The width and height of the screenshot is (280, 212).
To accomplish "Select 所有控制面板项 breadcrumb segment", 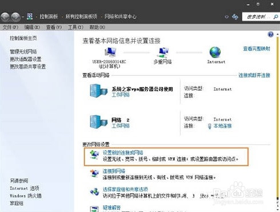I will click(81, 17).
